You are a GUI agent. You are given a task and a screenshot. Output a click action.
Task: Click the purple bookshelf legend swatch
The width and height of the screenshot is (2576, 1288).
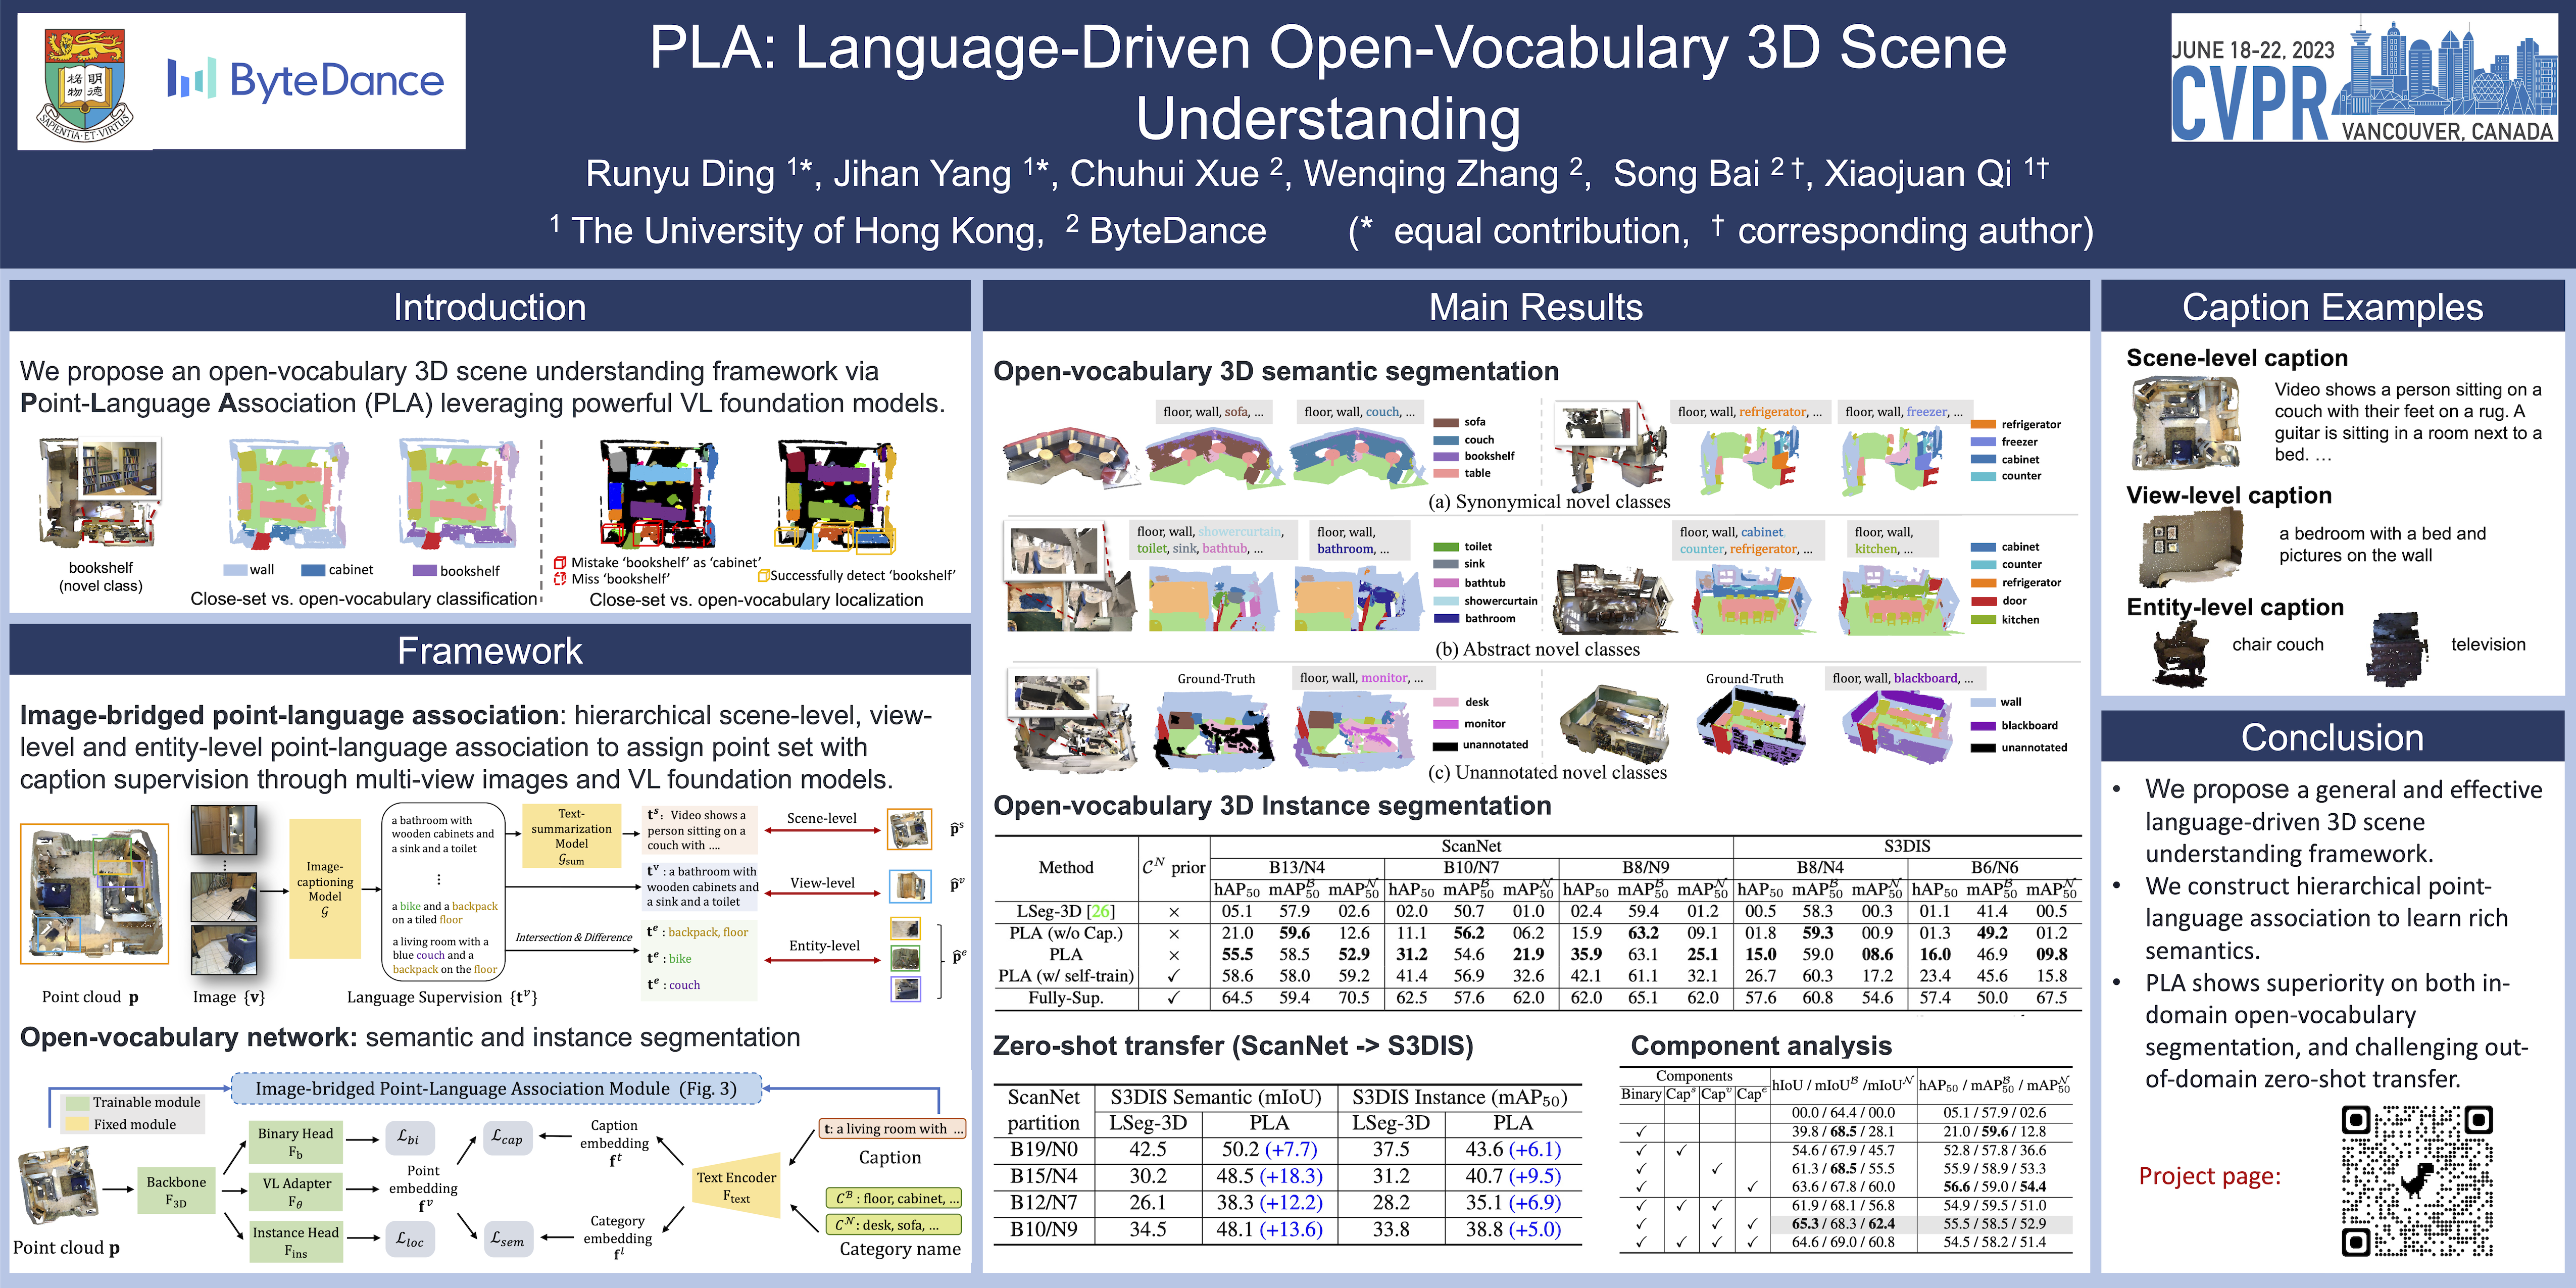click(x=424, y=570)
